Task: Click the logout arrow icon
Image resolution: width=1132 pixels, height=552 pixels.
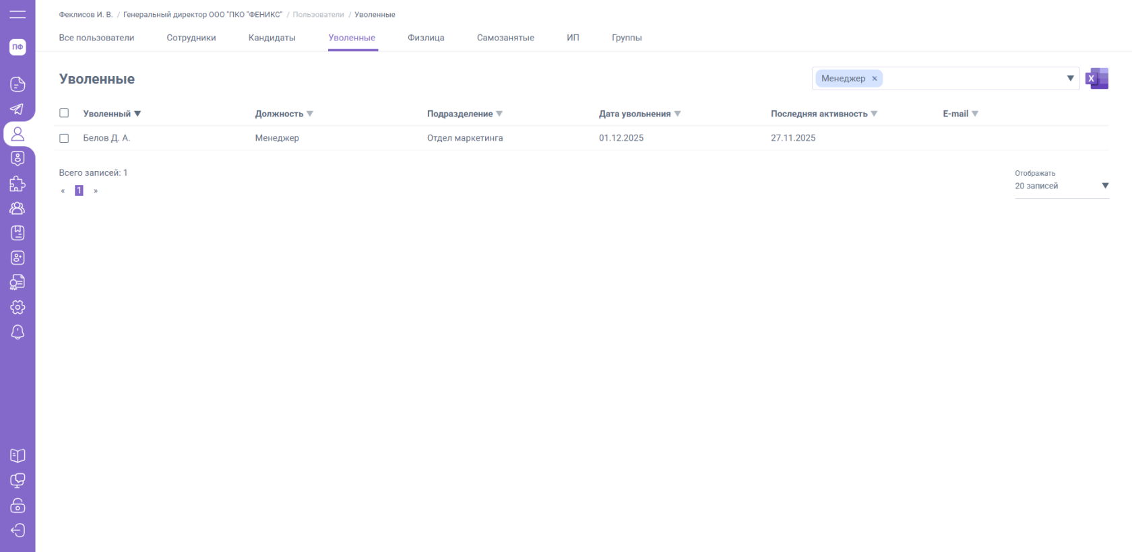Action: (18, 530)
